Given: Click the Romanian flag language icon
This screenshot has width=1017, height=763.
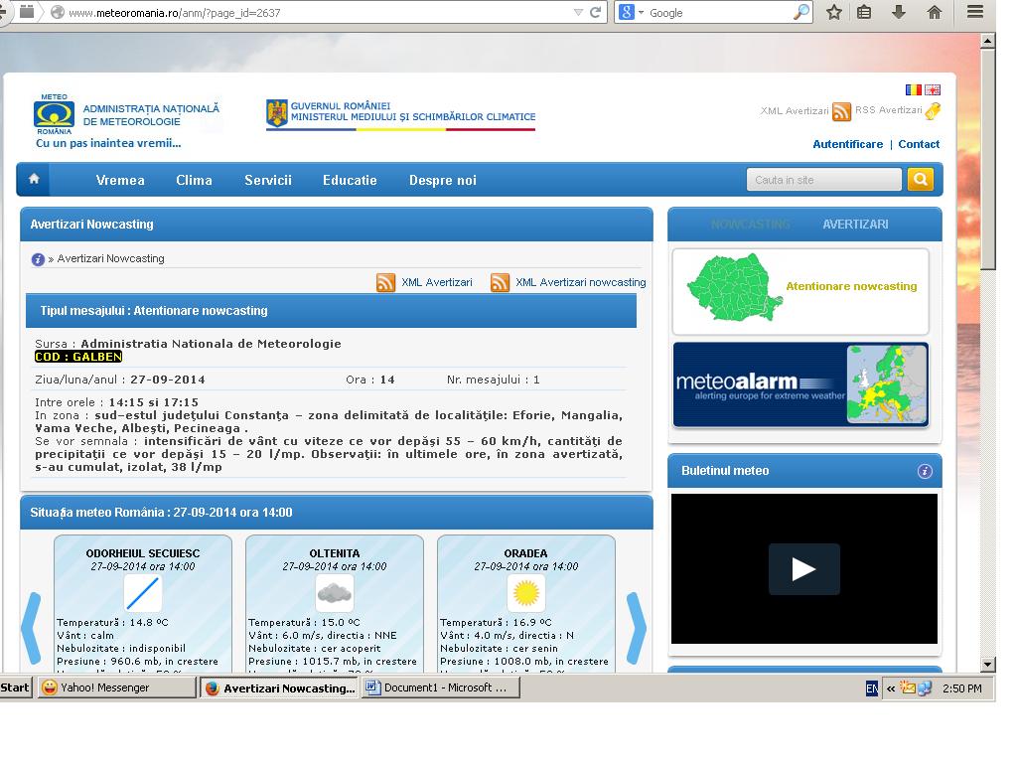Looking at the screenshot, I should coord(913,90).
